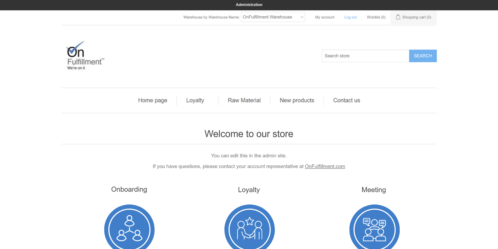Open Wishlist (0)
The image size is (498, 249).
[376, 17]
